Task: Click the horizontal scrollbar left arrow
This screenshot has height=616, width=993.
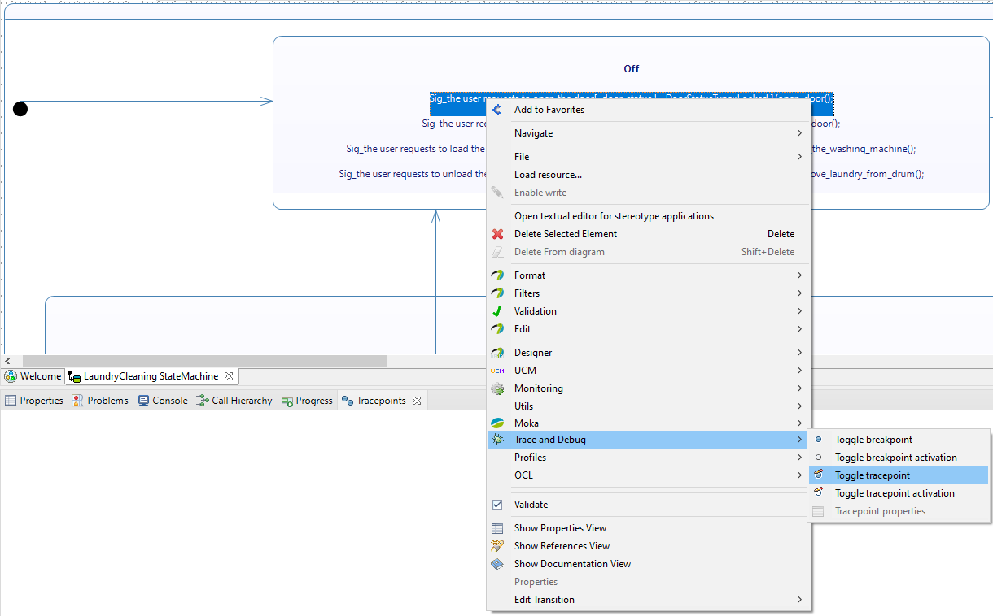Action: pyautogui.click(x=7, y=361)
